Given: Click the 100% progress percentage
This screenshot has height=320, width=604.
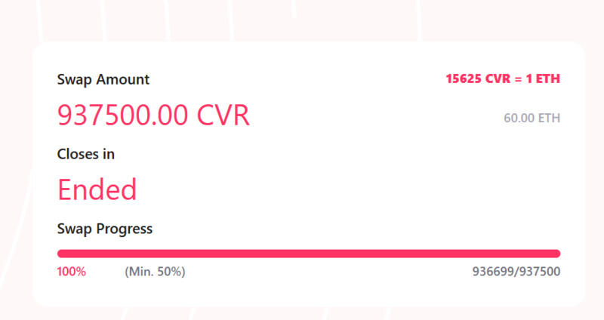Looking at the screenshot, I should pyautogui.click(x=71, y=272).
